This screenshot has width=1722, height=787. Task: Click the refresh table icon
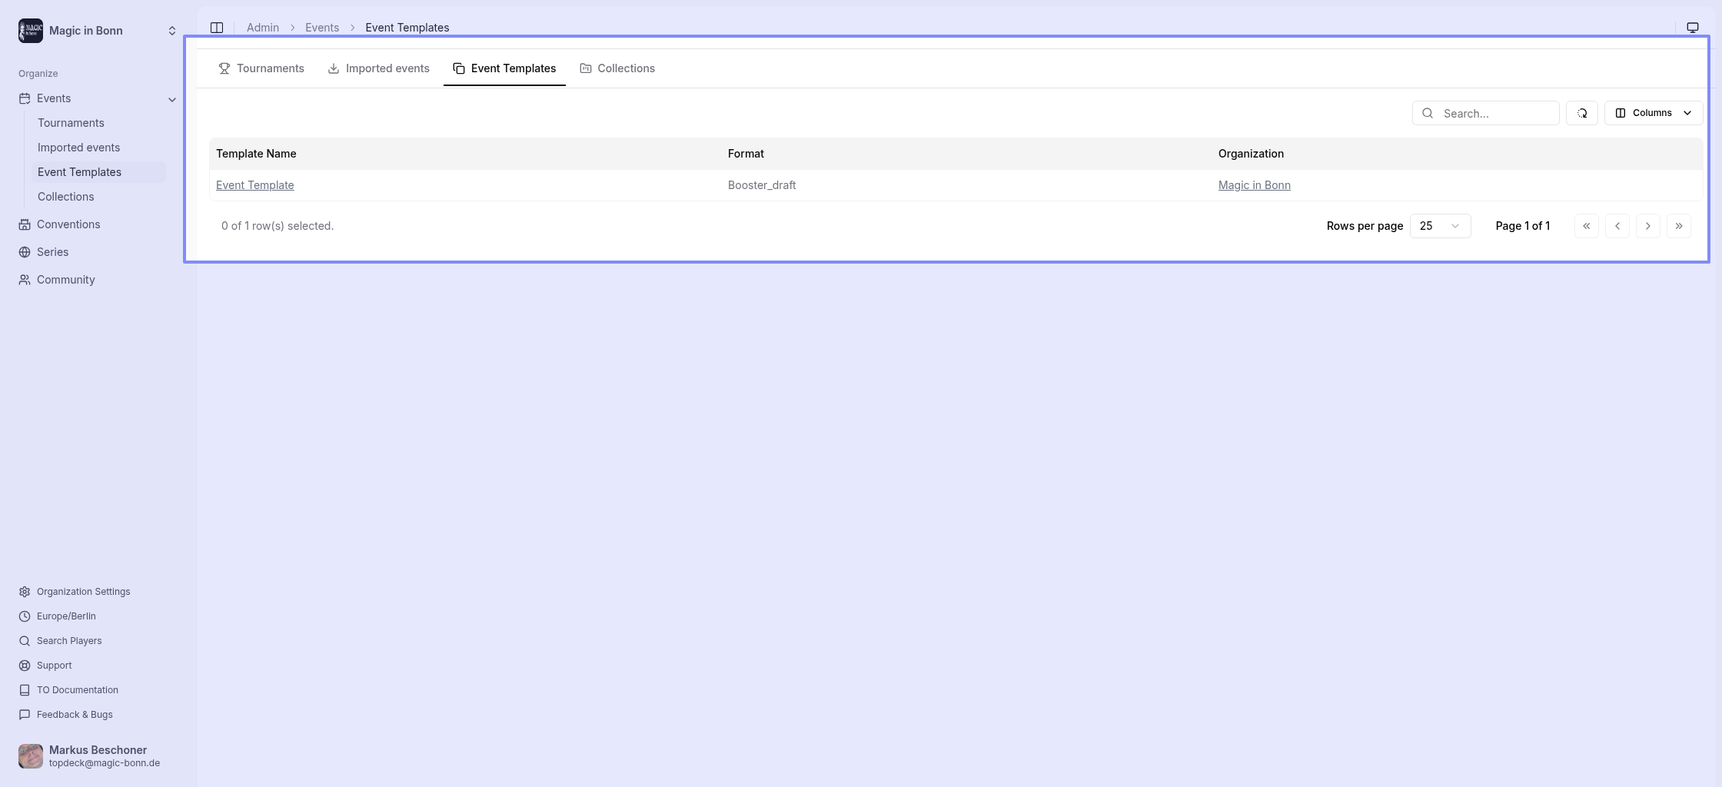pyautogui.click(x=1581, y=113)
